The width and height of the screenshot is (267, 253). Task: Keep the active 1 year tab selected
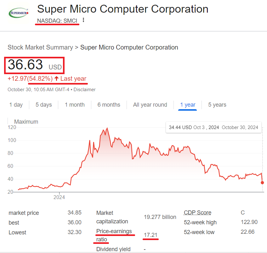click(188, 105)
